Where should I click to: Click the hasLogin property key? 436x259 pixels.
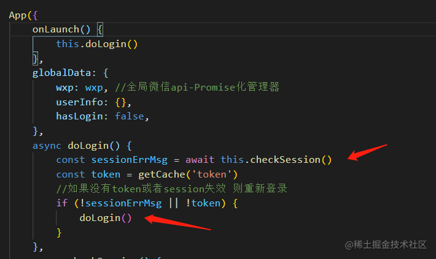click(80, 116)
